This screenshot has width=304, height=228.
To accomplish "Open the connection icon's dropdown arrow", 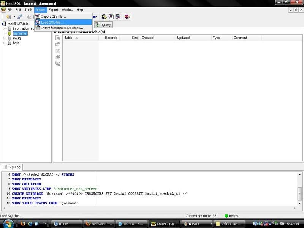I will (x=14, y=17).
